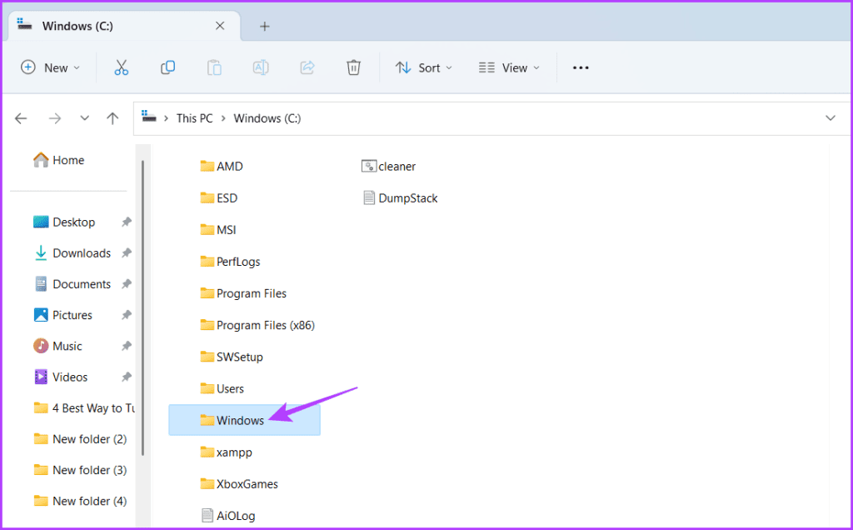The image size is (853, 530).
Task: Add a new tab with plus button
Action: tap(264, 26)
